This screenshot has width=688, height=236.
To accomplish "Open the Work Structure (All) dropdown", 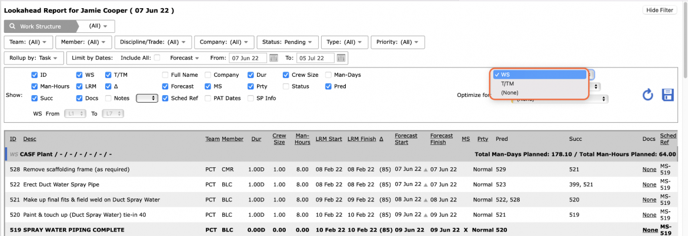I will click(98, 26).
